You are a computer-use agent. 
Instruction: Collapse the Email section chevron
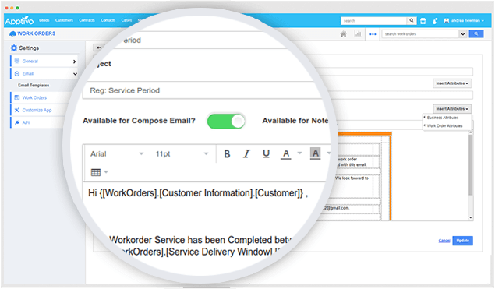75,74
